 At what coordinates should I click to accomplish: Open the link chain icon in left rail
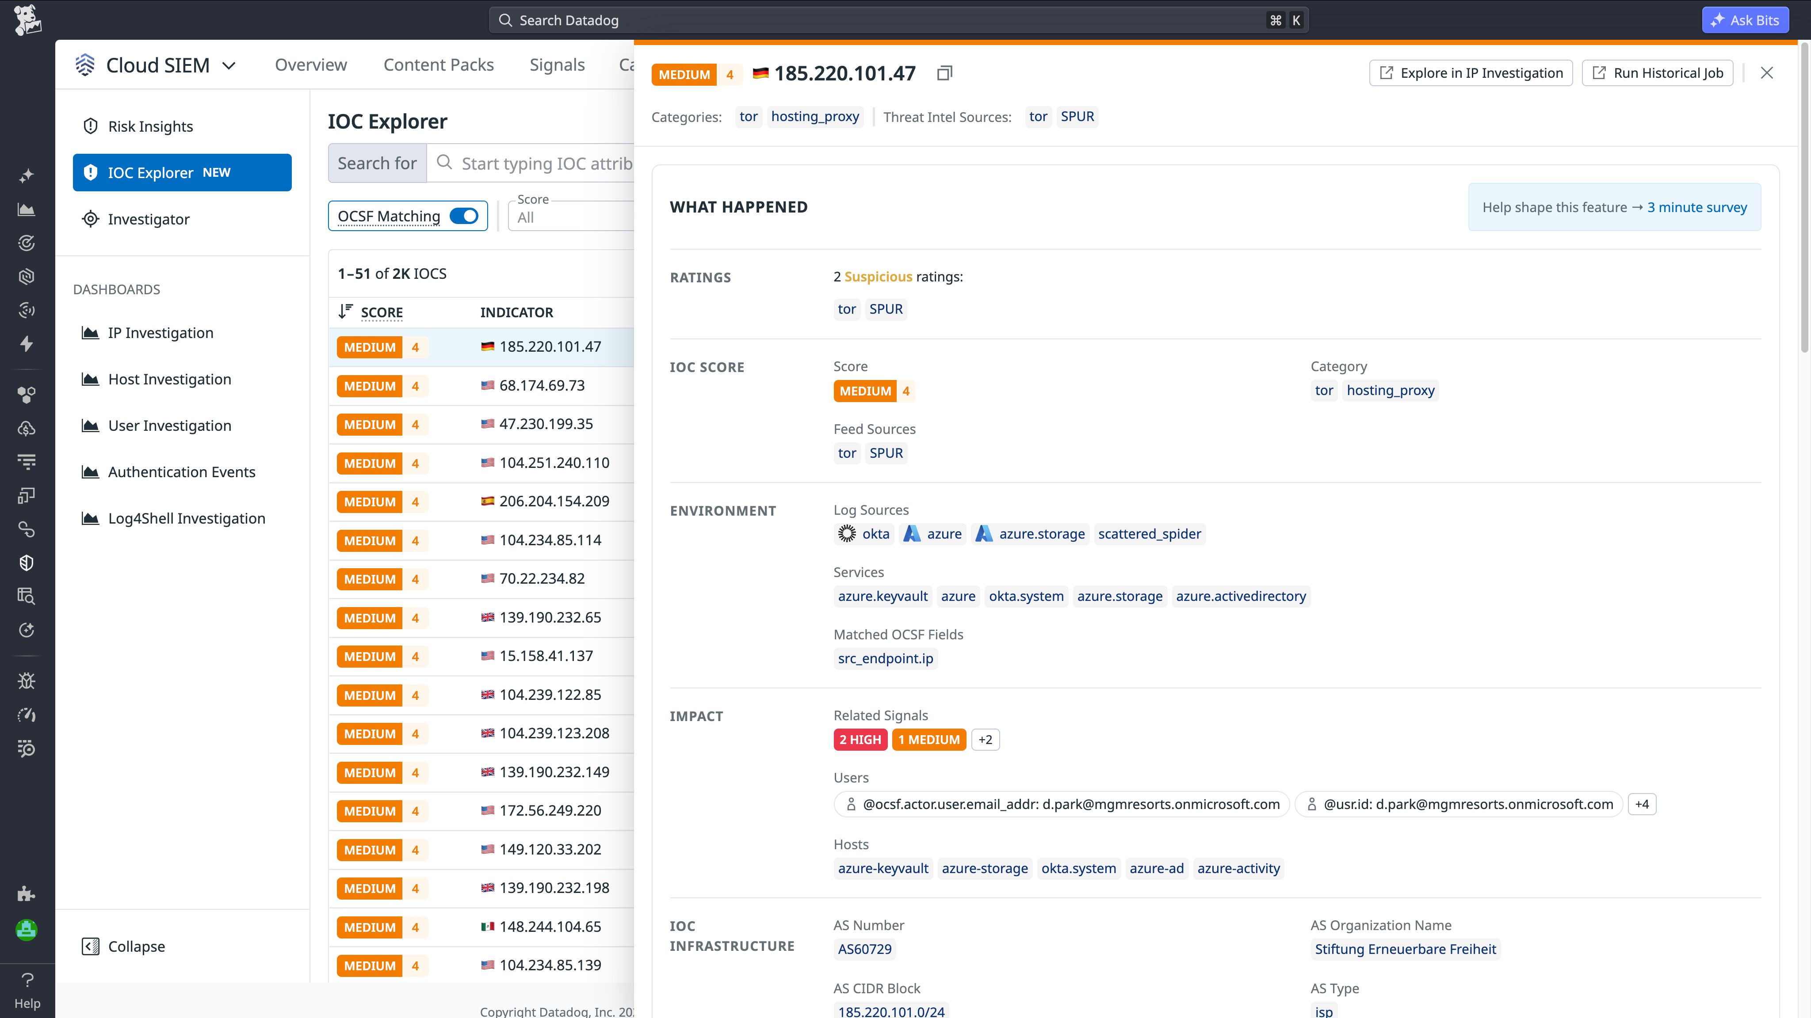(27, 529)
